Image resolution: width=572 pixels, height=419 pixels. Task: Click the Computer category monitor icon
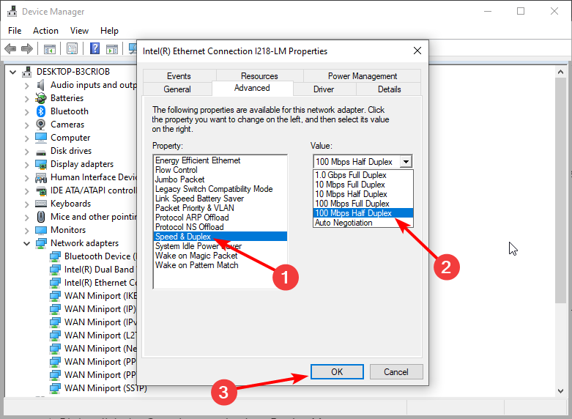[x=41, y=138]
